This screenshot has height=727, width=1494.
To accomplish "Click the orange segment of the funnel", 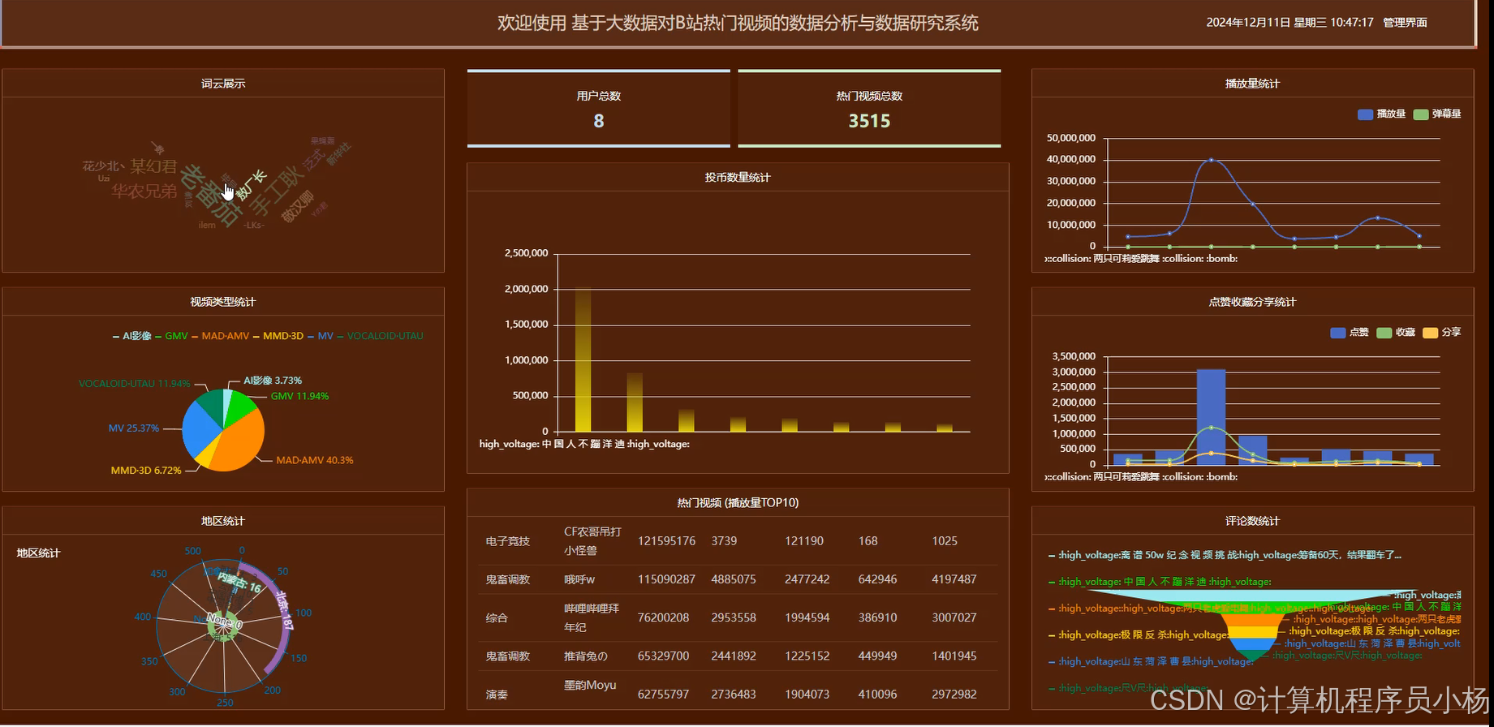I will (1254, 619).
